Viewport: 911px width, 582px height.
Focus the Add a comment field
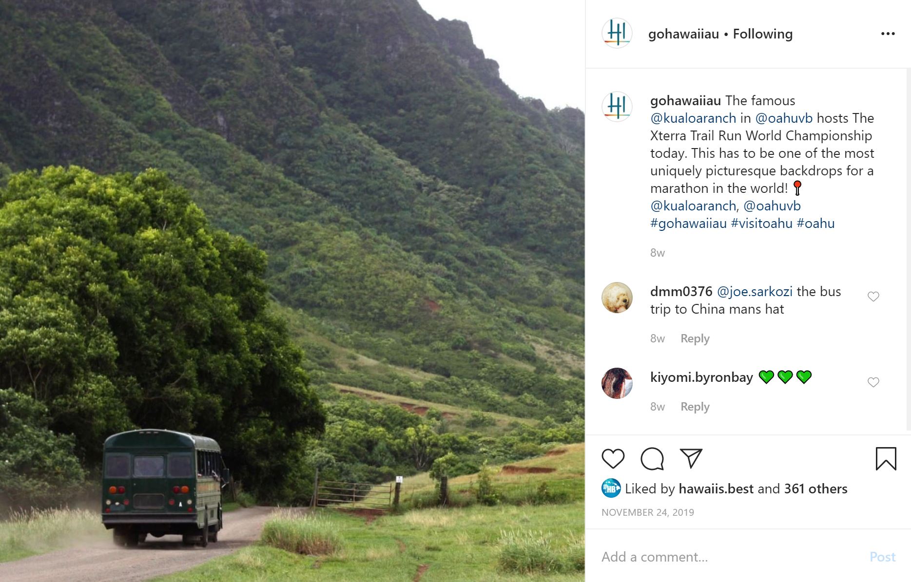[x=731, y=557]
